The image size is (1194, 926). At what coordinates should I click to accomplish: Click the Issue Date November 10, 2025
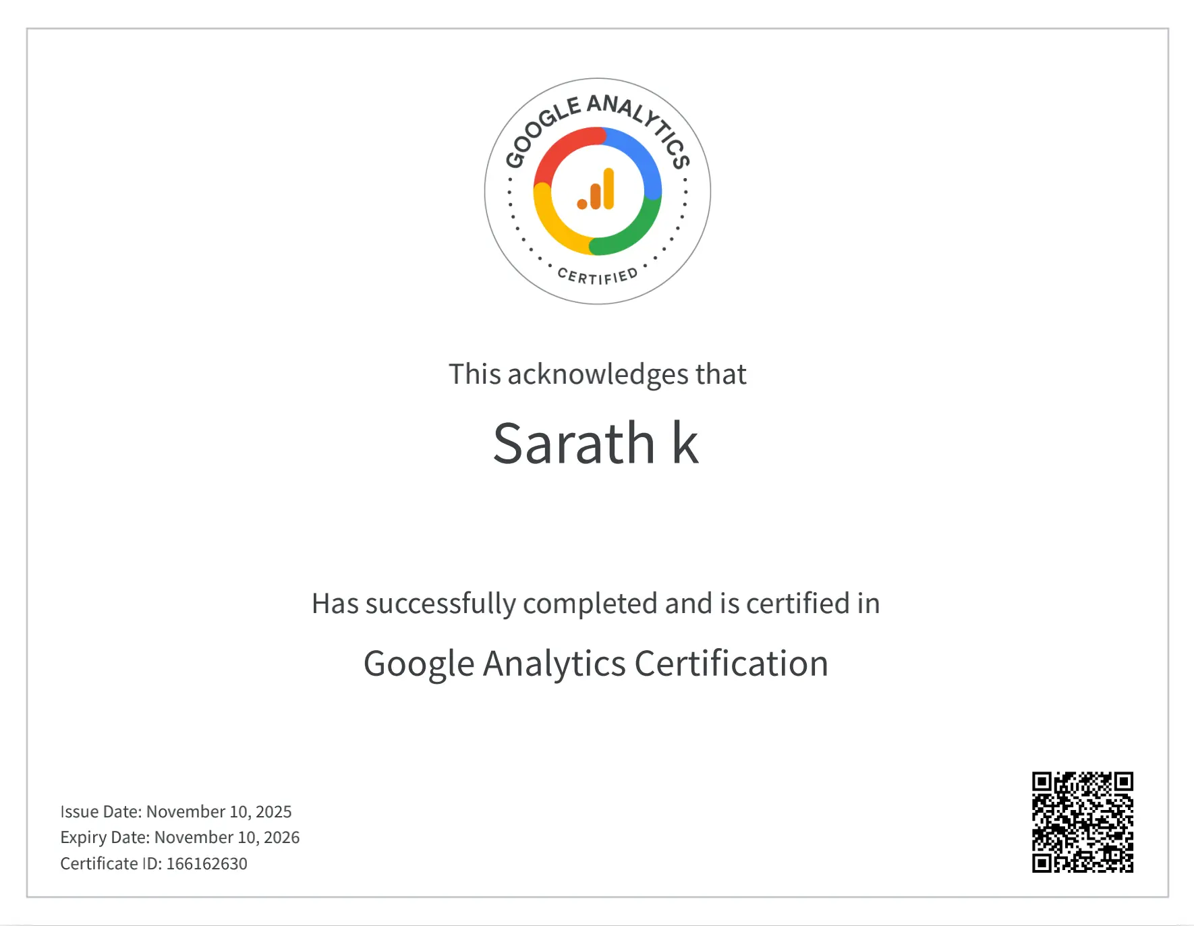pos(175,811)
